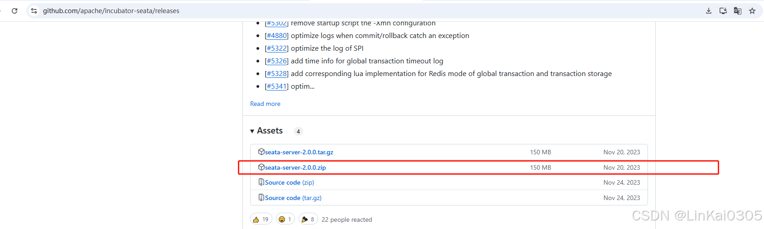Click Nov 24, 2023 date of Source code (tar.gz)
This screenshot has width=764, height=229.
pos(622,198)
